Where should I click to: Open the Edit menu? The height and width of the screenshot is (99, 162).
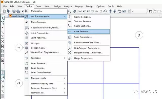pos(12,6)
